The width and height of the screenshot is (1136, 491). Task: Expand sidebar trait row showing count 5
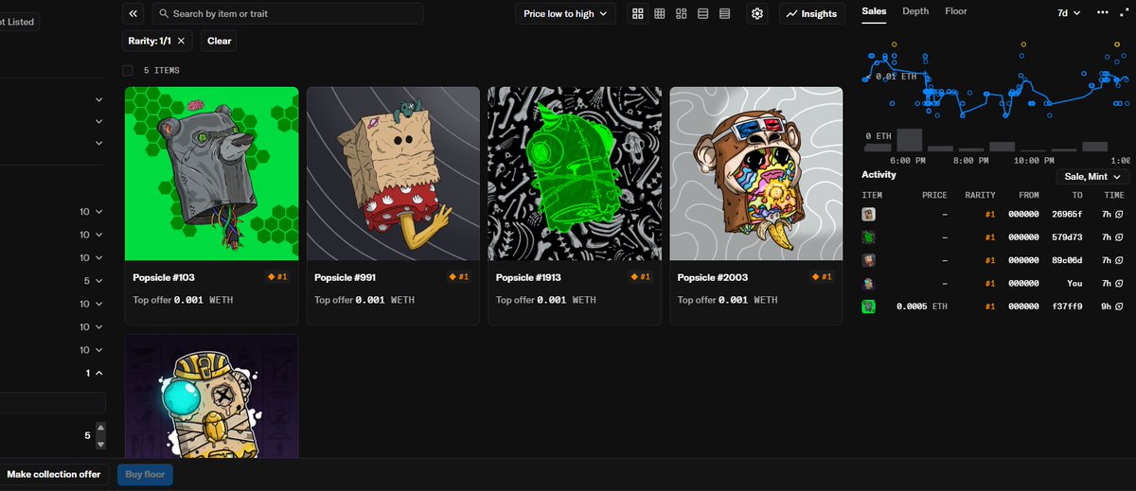pos(93,281)
